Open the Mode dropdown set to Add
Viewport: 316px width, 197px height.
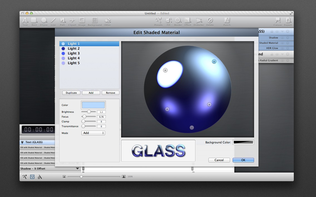pyautogui.click(x=93, y=133)
